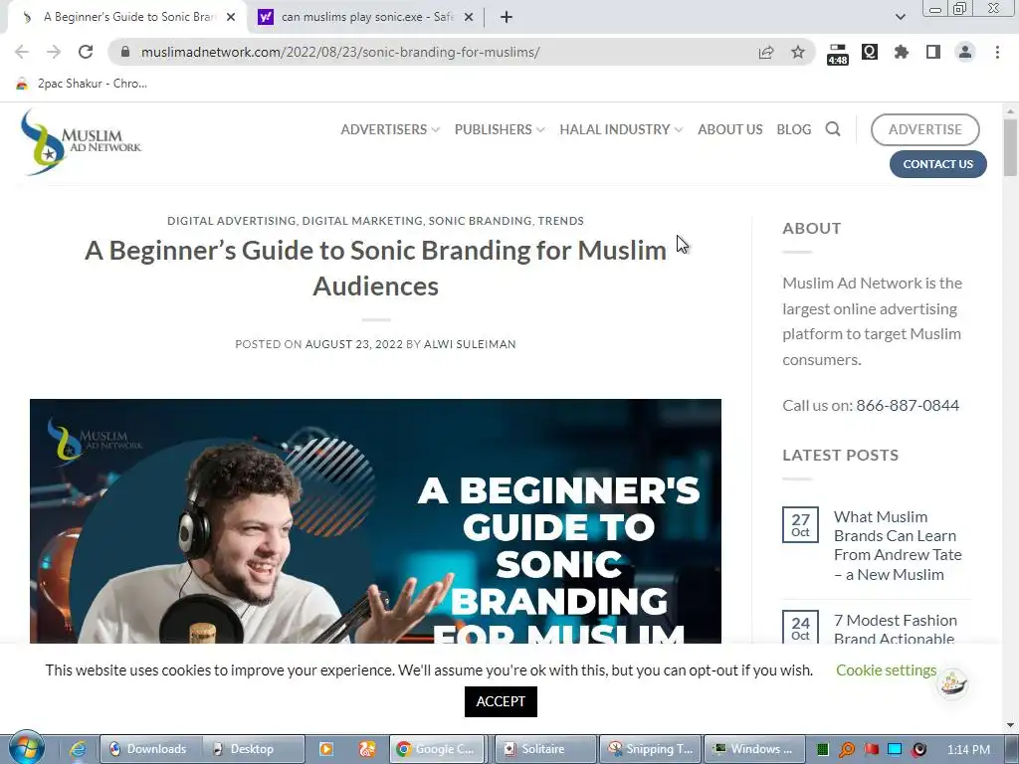1019x764 pixels.
Task: Open the Digital Advertising category link
Action: tap(231, 221)
